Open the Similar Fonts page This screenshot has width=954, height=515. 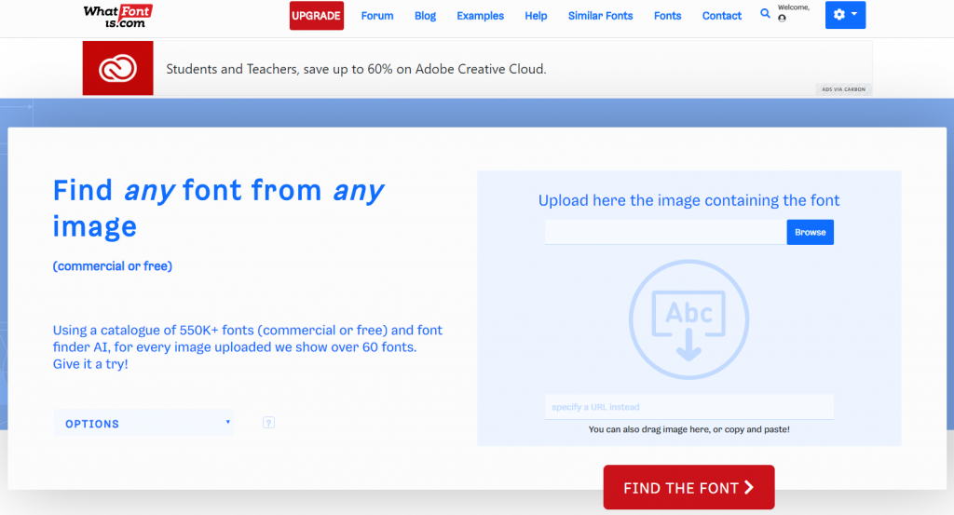[600, 16]
